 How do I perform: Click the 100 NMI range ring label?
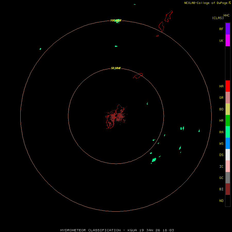click(116, 20)
